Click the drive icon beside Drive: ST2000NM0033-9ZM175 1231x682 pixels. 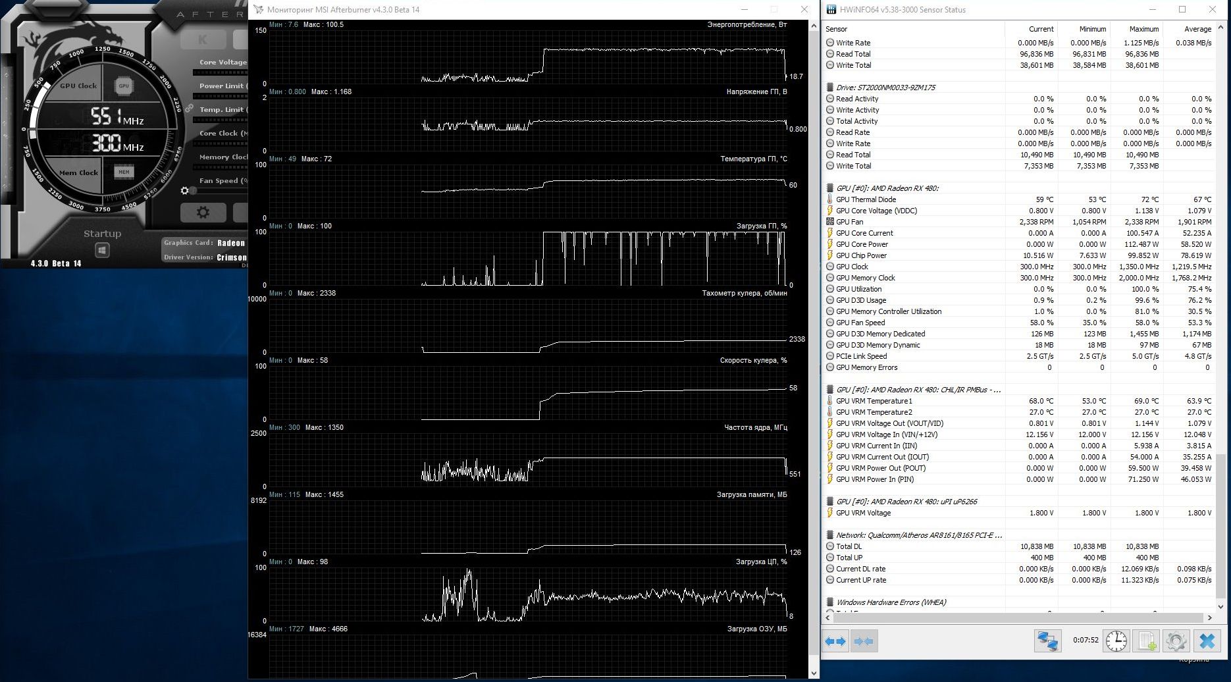coord(830,88)
